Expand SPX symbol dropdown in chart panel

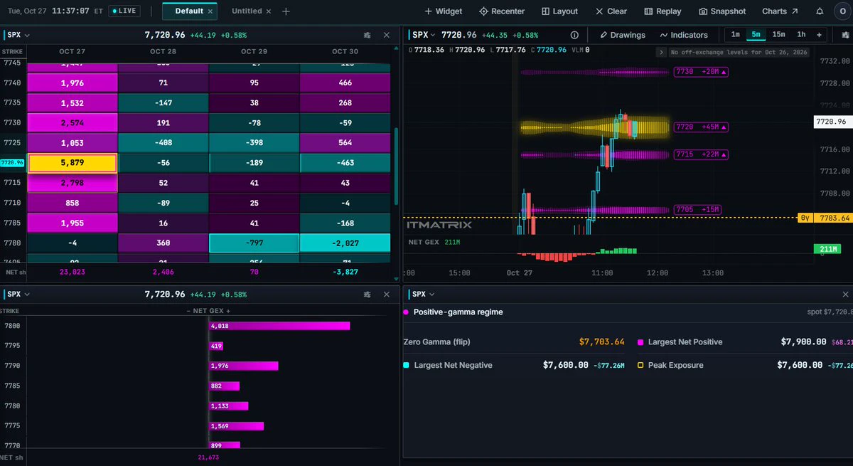[x=424, y=35]
